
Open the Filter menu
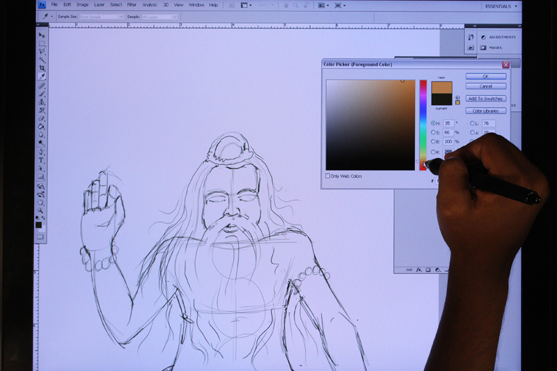132,5
